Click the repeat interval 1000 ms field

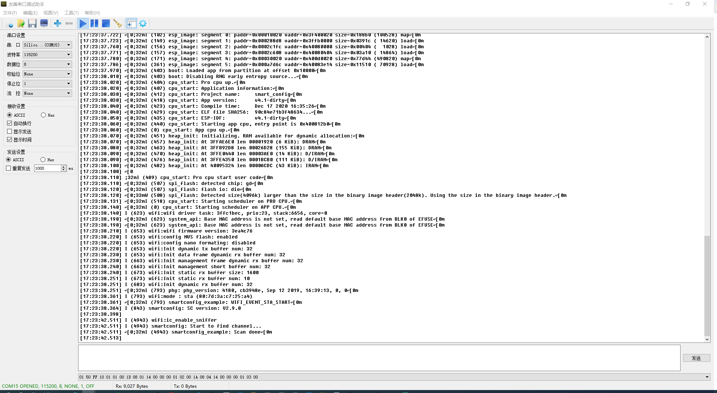click(x=48, y=168)
